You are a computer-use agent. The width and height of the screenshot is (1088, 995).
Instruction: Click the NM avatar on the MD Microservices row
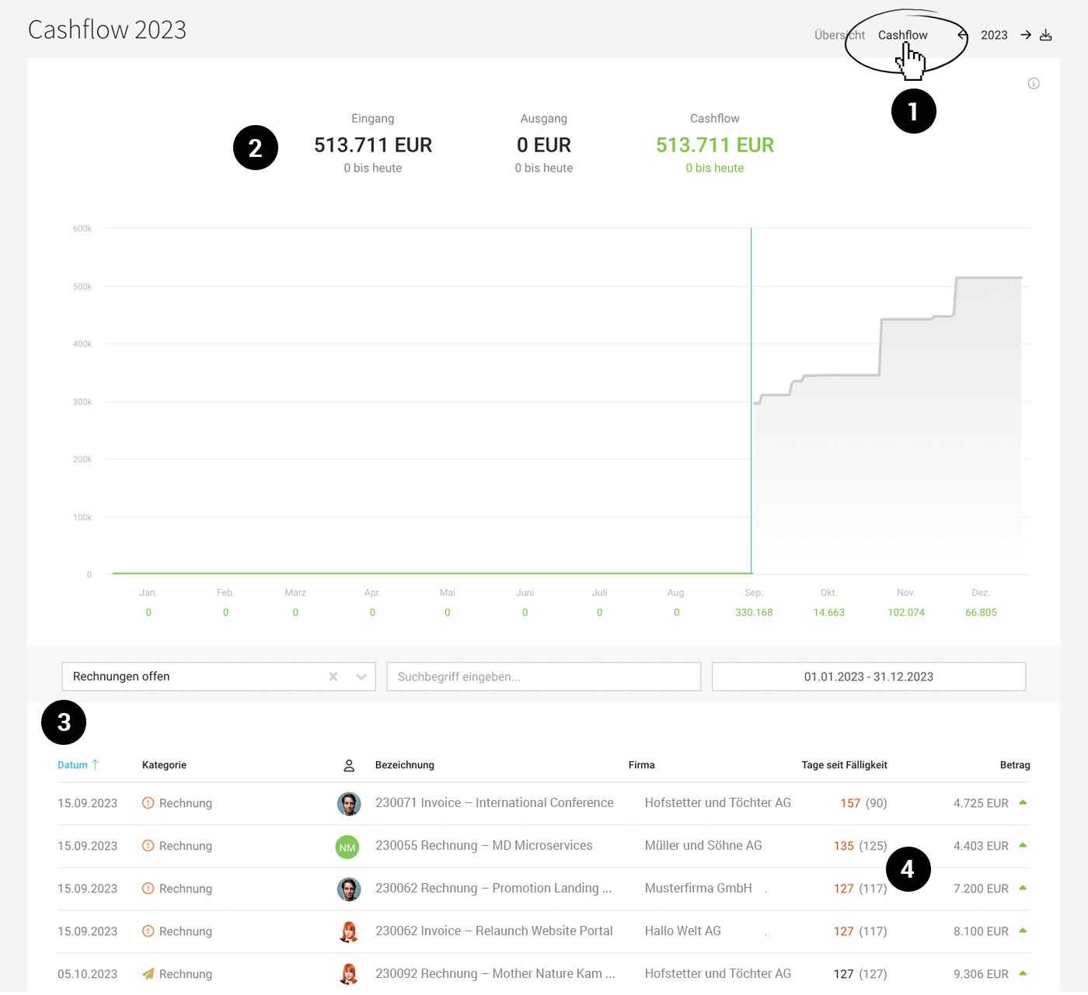(347, 846)
